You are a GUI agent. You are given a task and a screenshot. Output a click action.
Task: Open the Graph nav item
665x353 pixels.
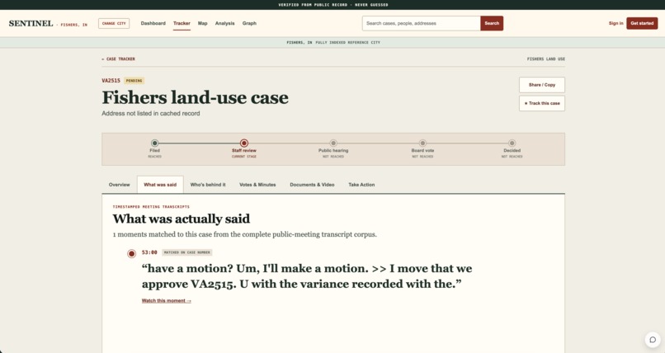coord(249,23)
